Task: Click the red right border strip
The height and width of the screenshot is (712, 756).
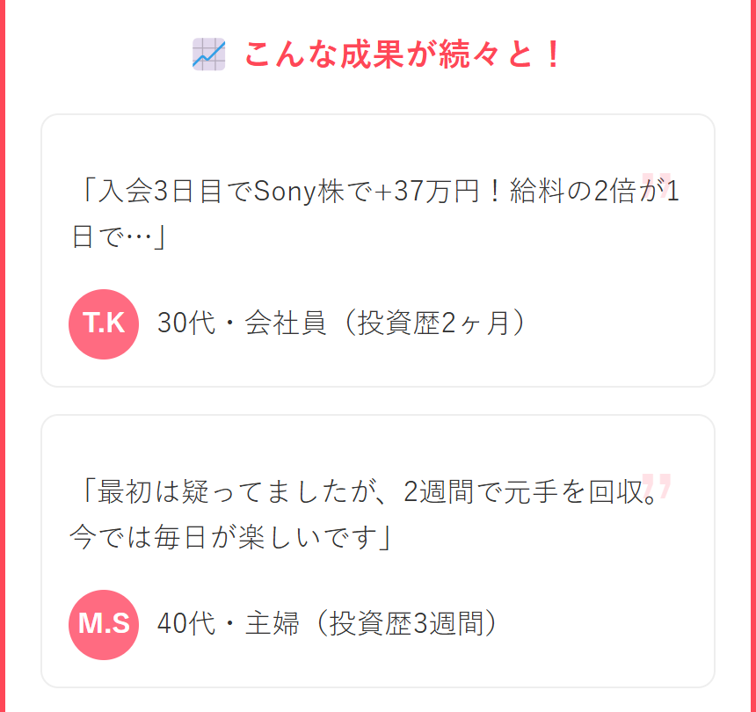Action: tap(753, 356)
